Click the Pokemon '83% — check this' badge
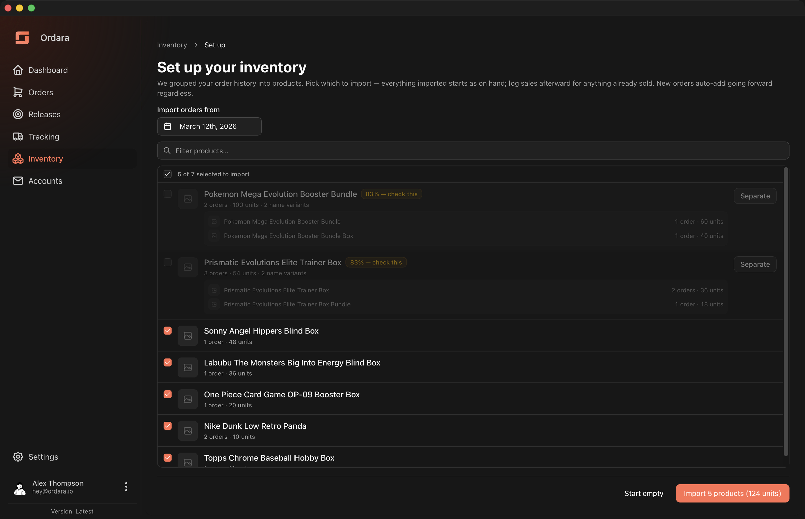Screen dimensions: 805x519 coord(391,194)
